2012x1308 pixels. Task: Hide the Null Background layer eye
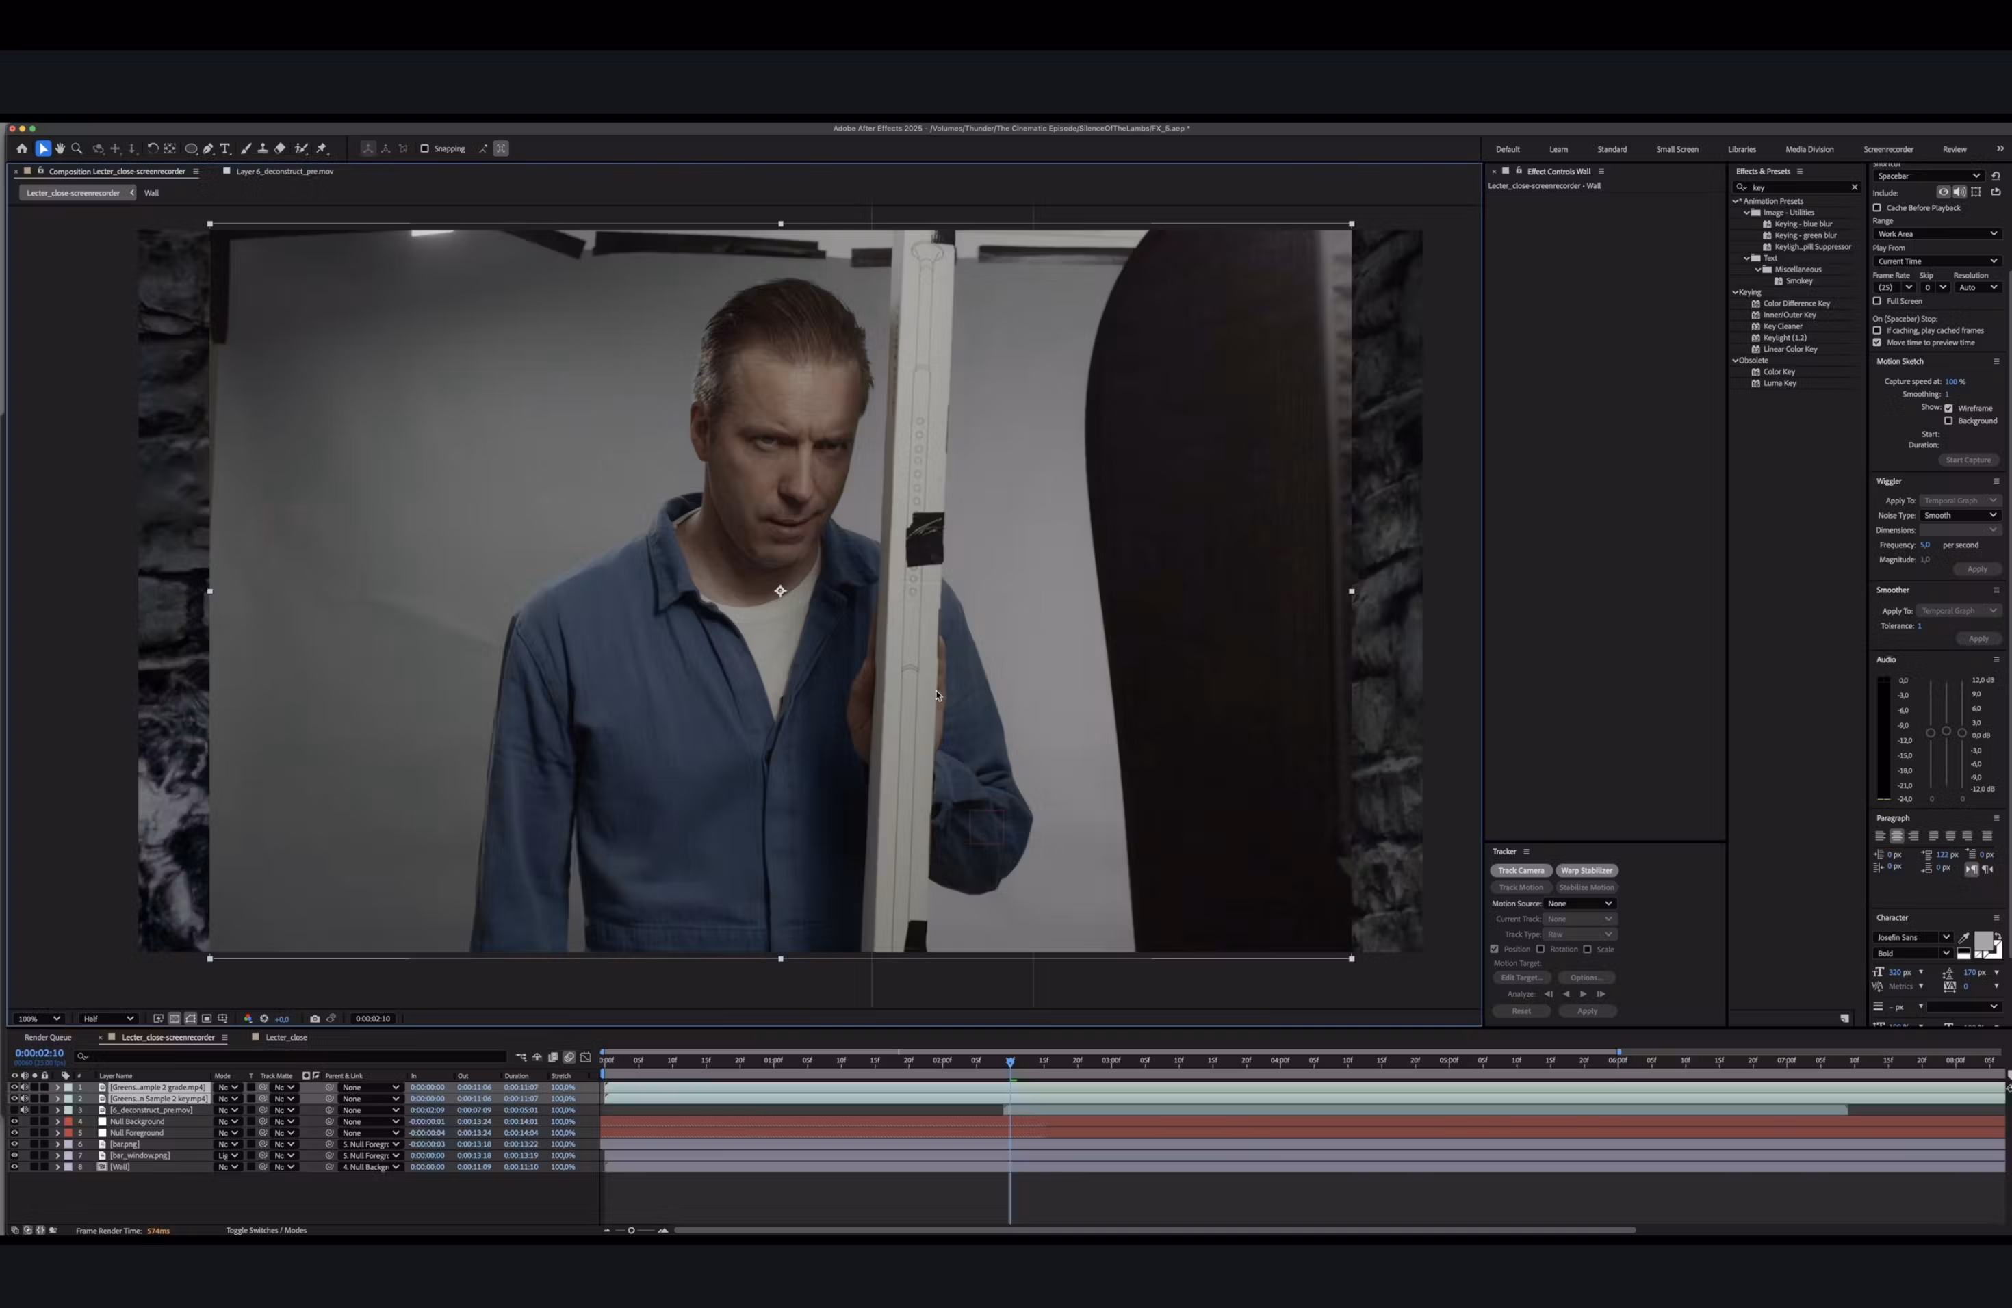(14, 1121)
